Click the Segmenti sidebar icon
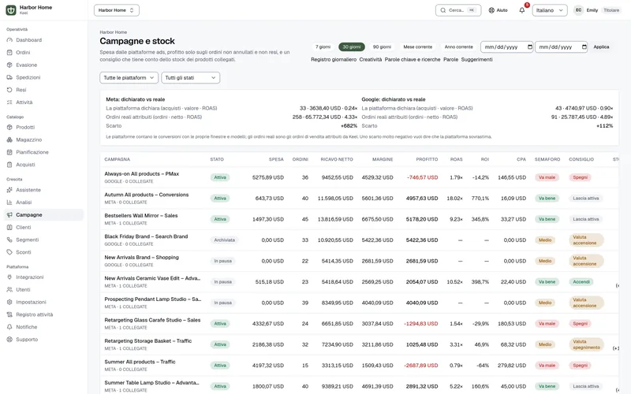631x394 pixels. pyautogui.click(x=9, y=240)
